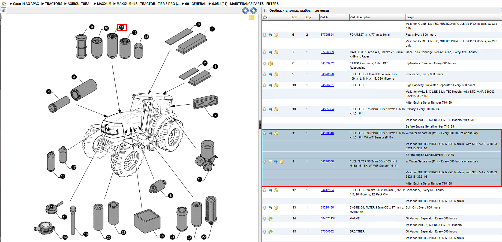Expand the row for part 84170818
This screenshot has width=502, height=242.
pyautogui.click(x=264, y=133)
